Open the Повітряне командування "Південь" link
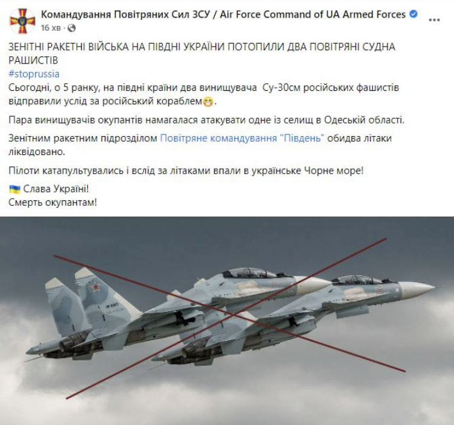Screen dimensions: 454x425 point(242,139)
